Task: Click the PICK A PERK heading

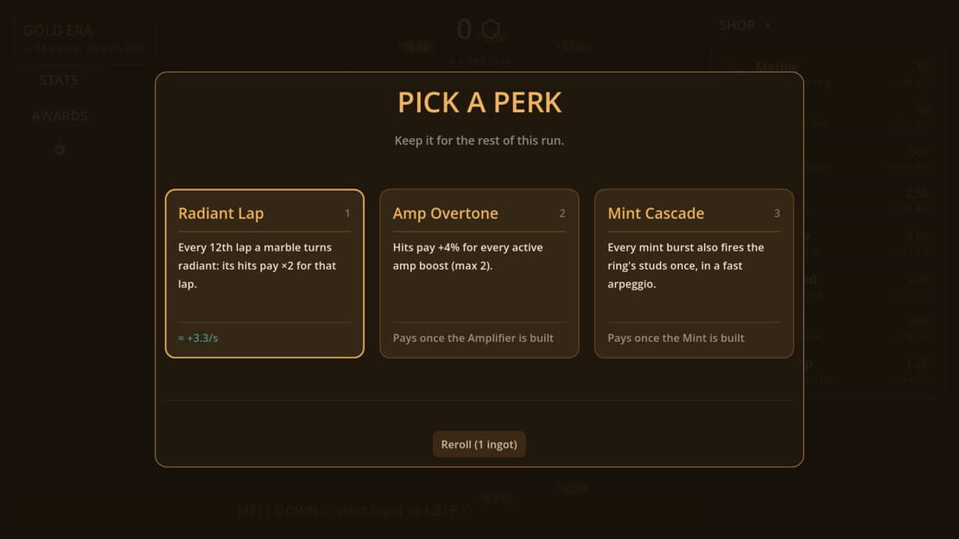Action: [x=479, y=102]
